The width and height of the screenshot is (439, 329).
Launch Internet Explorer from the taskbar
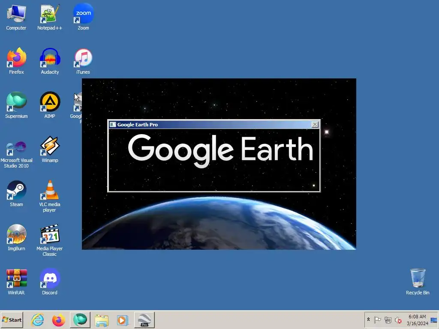point(38,320)
